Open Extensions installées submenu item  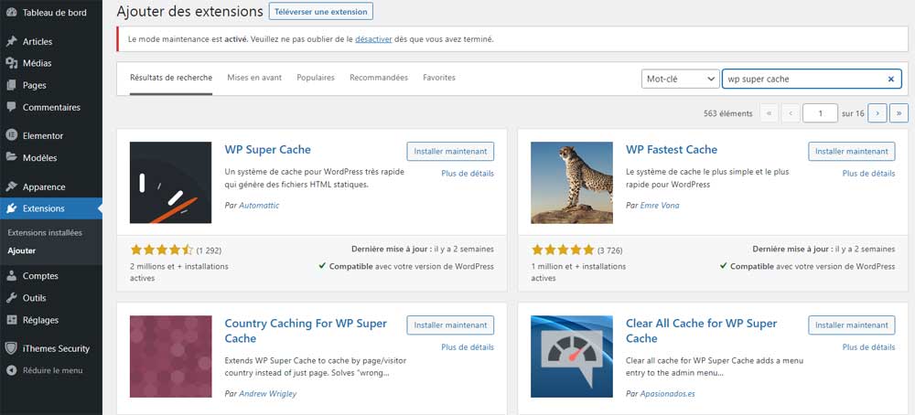pos(45,232)
